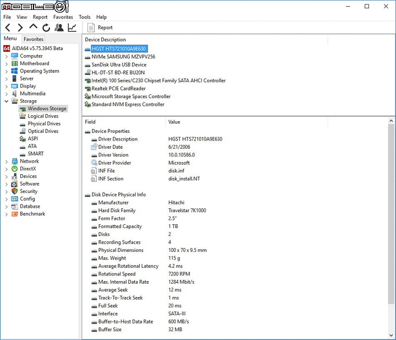396x340 pixels.
Task: Open the Favorites menu
Action: (63, 17)
